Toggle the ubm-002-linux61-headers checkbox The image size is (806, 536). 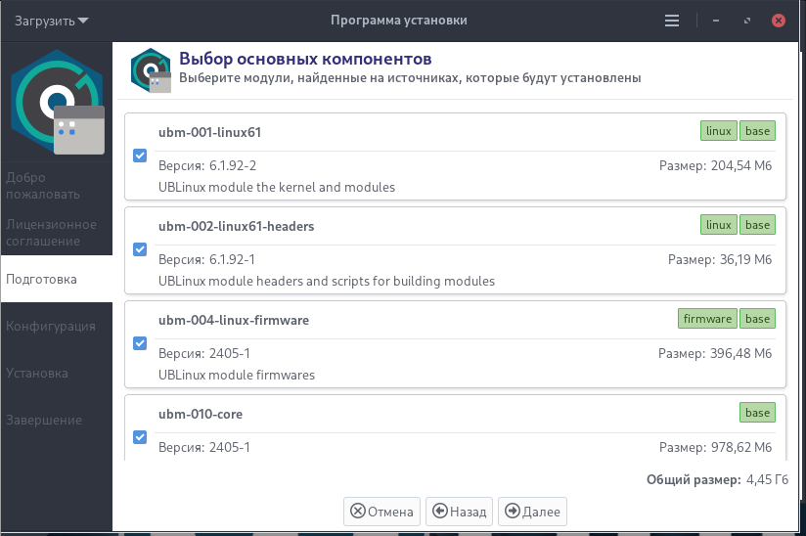pos(140,249)
